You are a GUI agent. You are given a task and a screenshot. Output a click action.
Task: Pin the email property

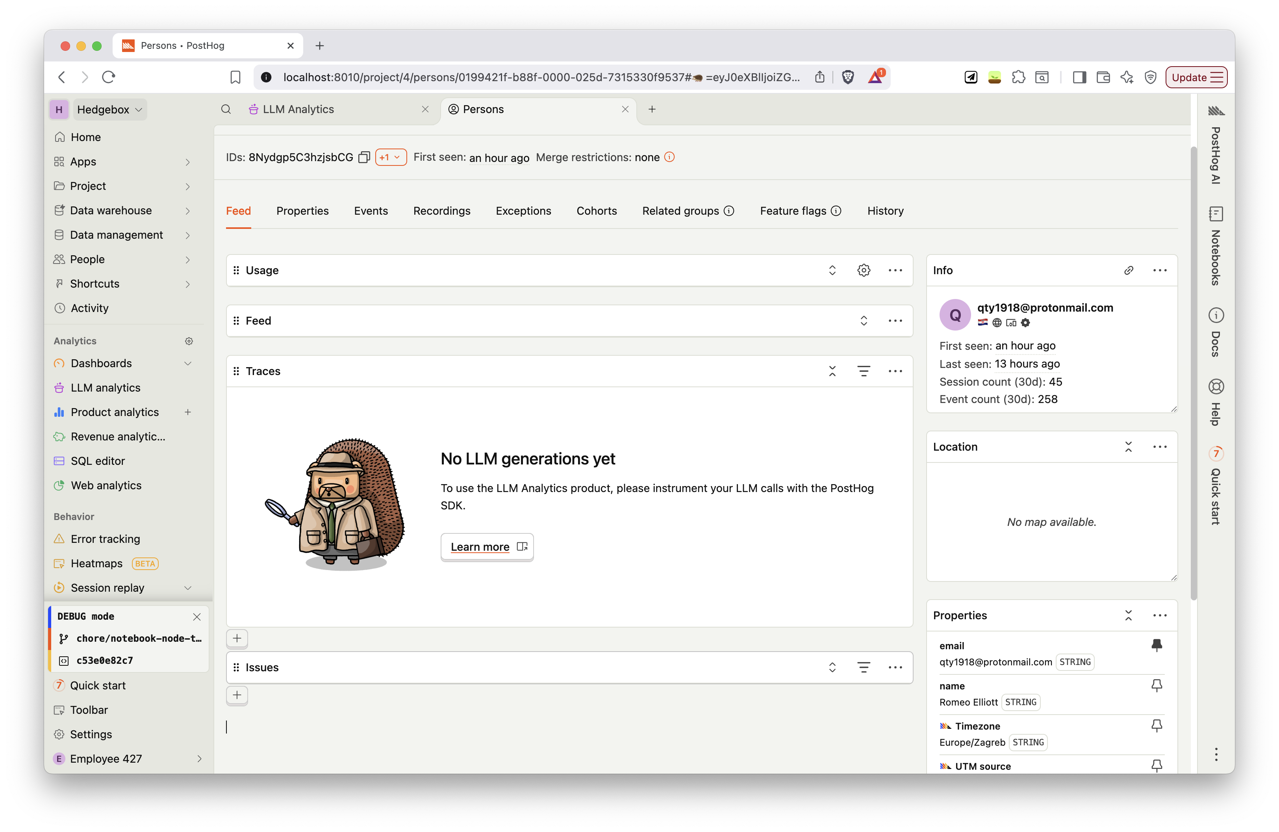click(x=1157, y=645)
